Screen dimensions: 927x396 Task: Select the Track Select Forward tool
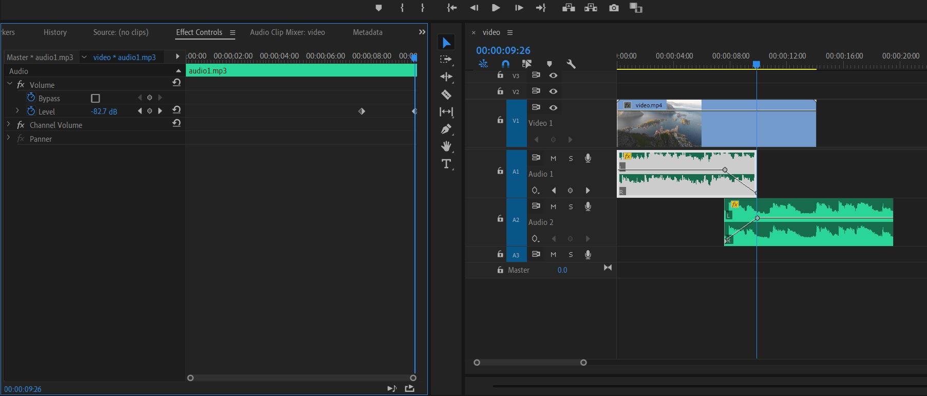(446, 60)
